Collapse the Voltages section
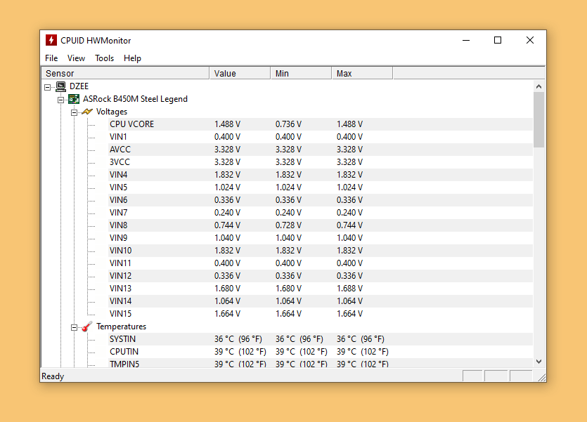Viewport: 587px width, 422px height. 74,112
